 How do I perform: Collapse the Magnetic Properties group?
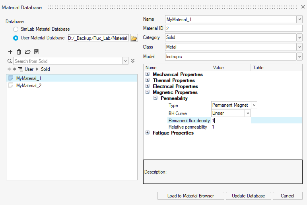148,92
